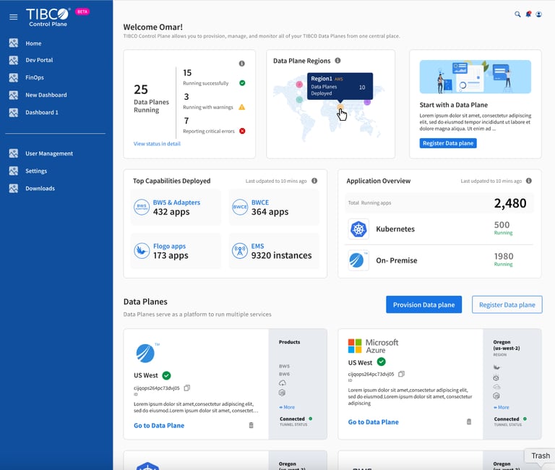
Task: Click the purple region marker on map
Action: click(x=367, y=103)
